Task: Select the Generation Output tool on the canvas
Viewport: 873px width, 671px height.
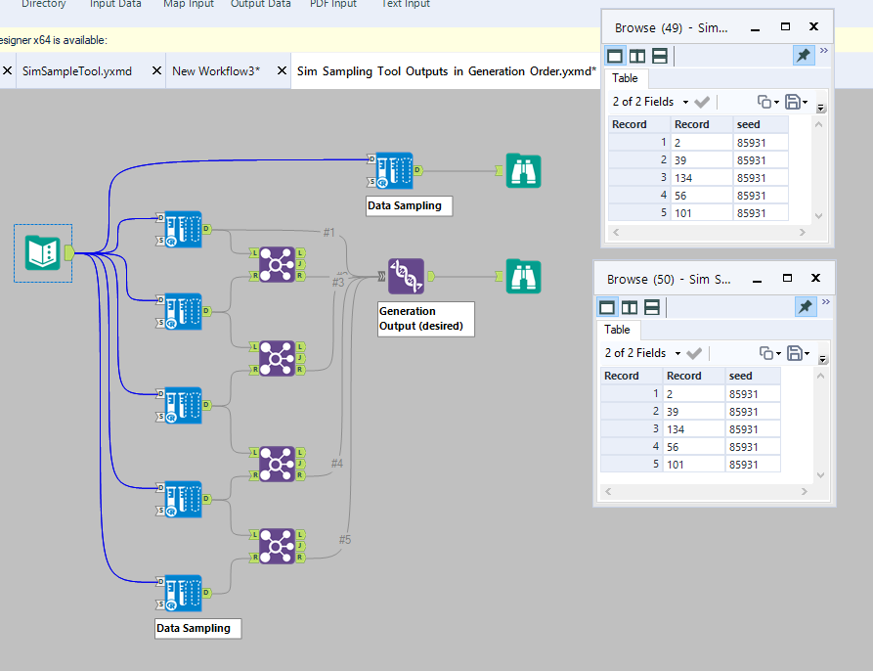Action: pos(405,277)
